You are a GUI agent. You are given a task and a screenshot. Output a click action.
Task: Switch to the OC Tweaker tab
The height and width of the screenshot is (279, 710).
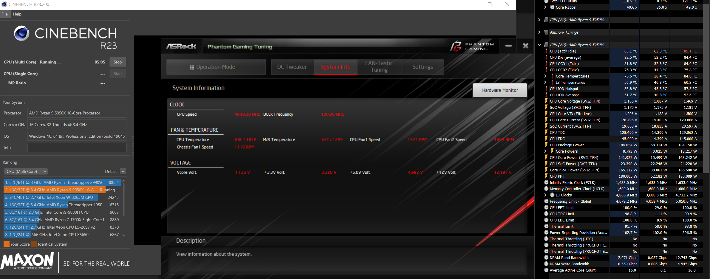point(292,67)
